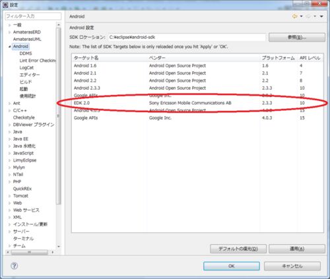
Task: Open the forward history dropdown arrow
Action: pyautogui.click(x=315, y=16)
